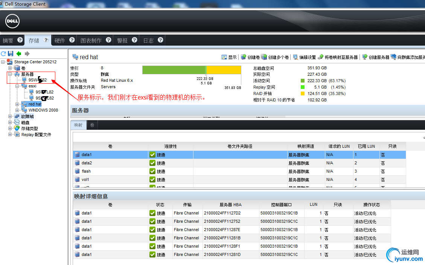
Task: Go forward with the gray right arrow
Action: (27, 54)
